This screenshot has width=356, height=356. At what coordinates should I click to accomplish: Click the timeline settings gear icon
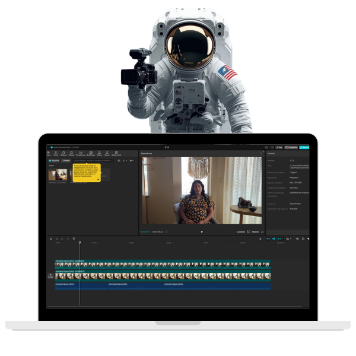(x=303, y=239)
